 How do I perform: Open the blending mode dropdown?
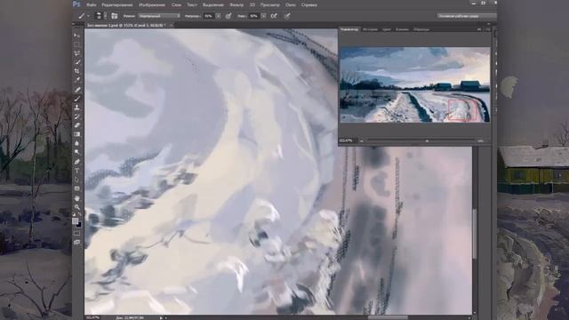click(x=159, y=16)
